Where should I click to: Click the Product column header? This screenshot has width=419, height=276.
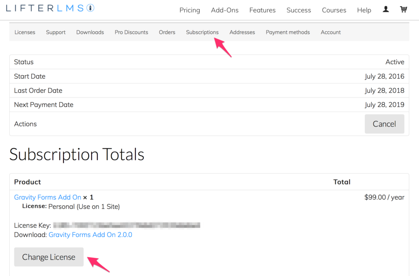pyautogui.click(x=27, y=182)
